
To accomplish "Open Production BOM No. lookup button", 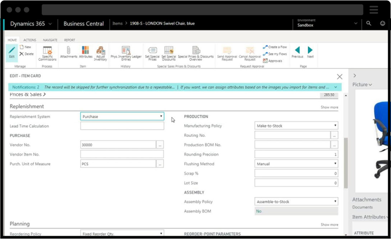I will point(334,145).
